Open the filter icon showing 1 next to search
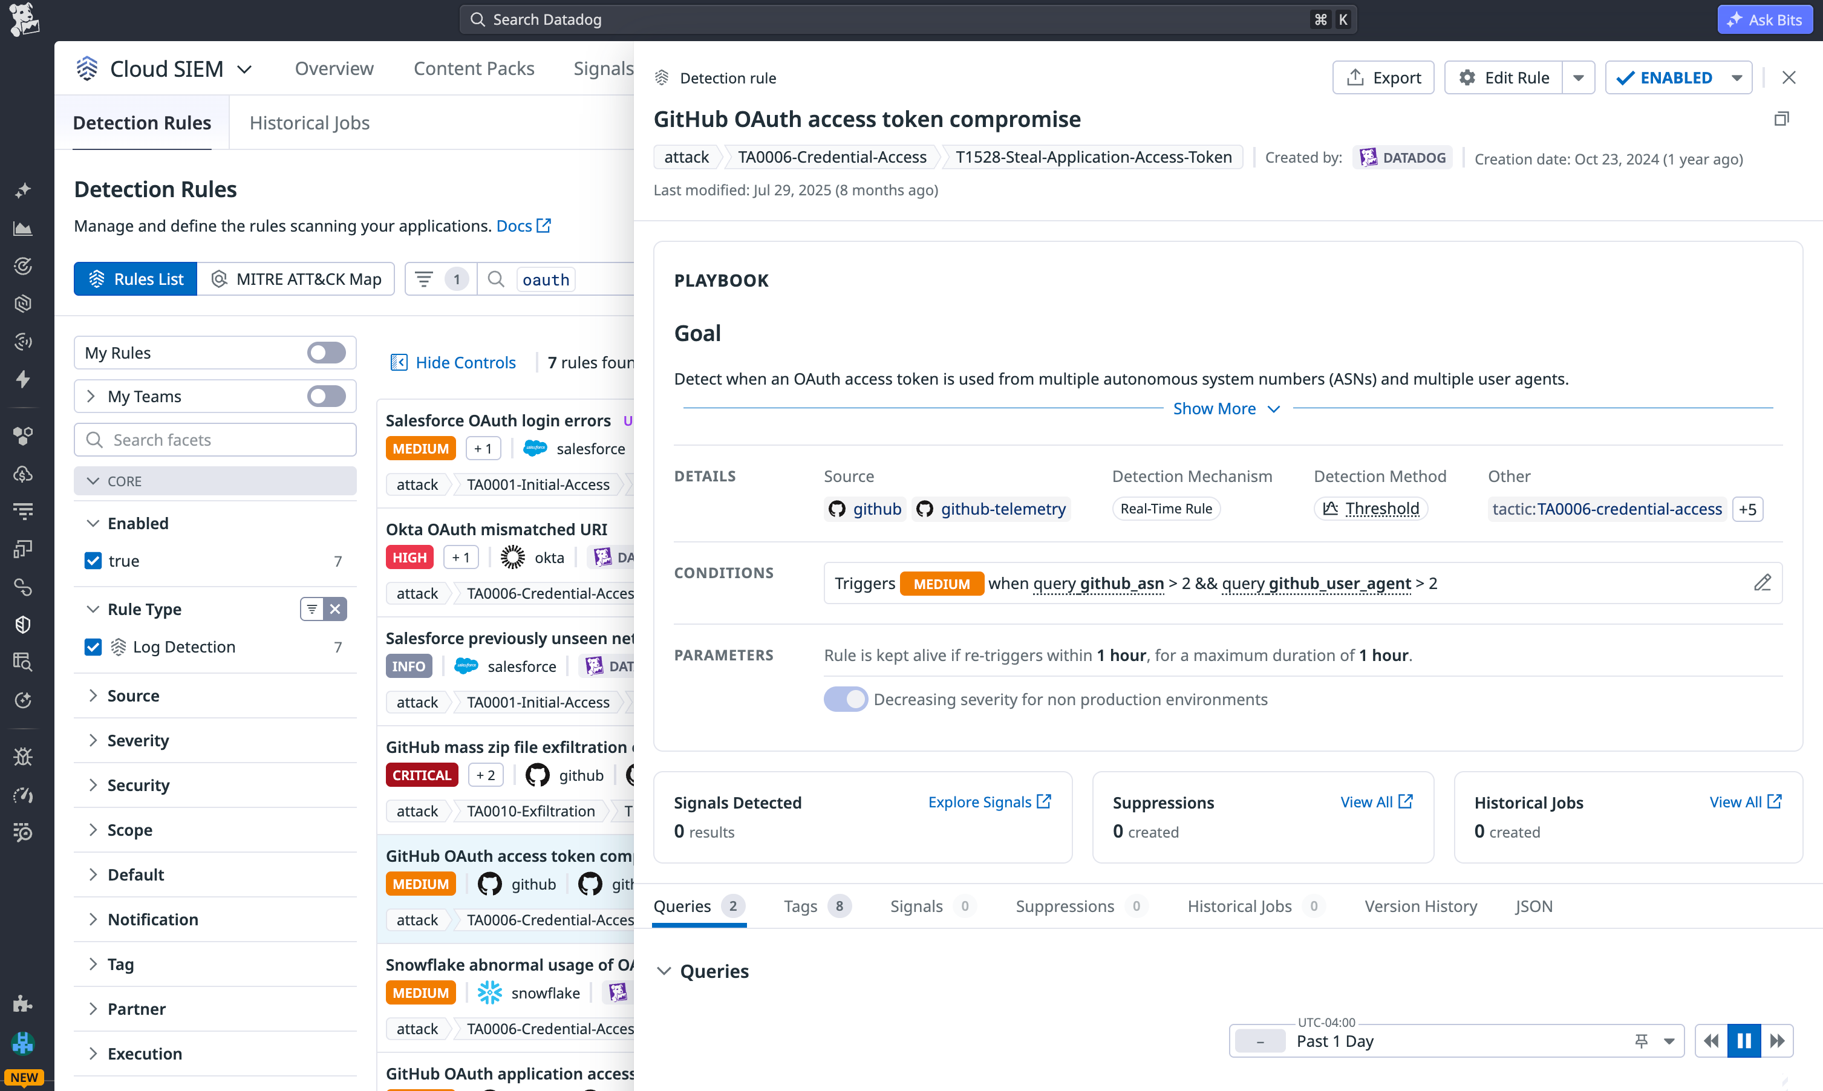Image resolution: width=1823 pixels, height=1091 pixels. tap(439, 279)
